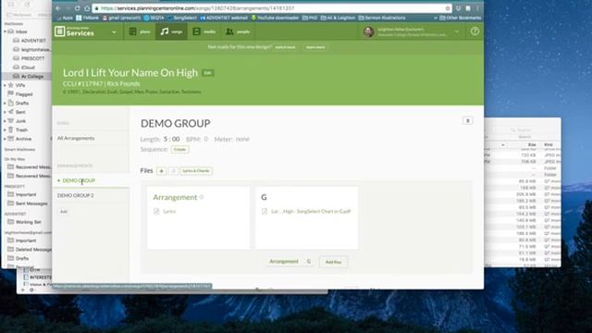Focus the browser address bar
This screenshot has width=592, height=333.
tap(272, 8)
